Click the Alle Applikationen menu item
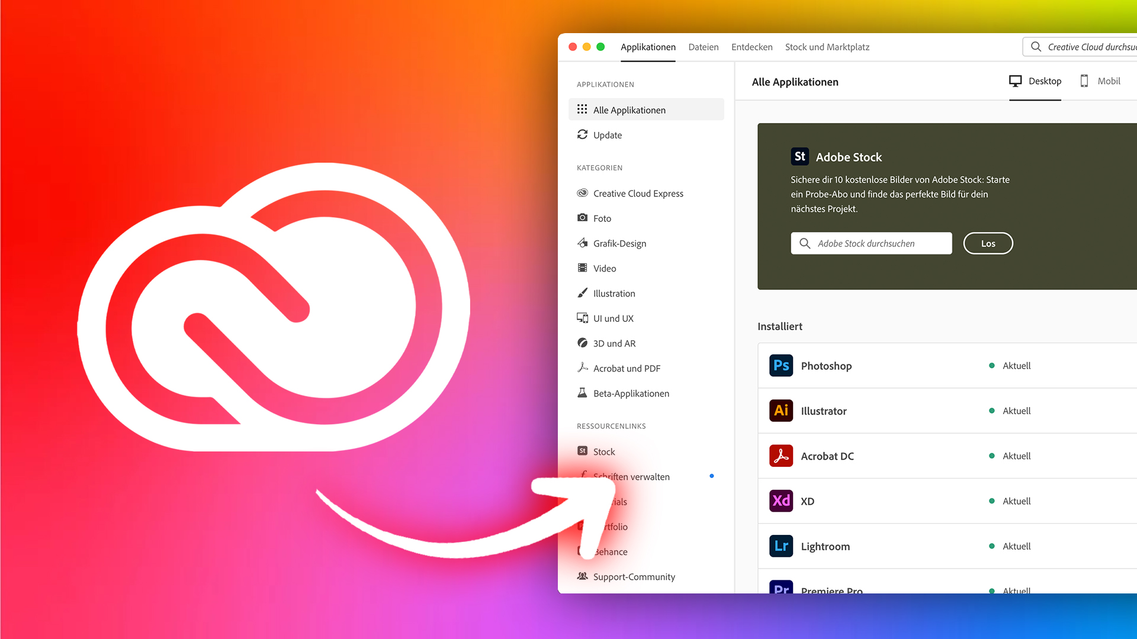Image resolution: width=1137 pixels, height=639 pixels. point(629,109)
